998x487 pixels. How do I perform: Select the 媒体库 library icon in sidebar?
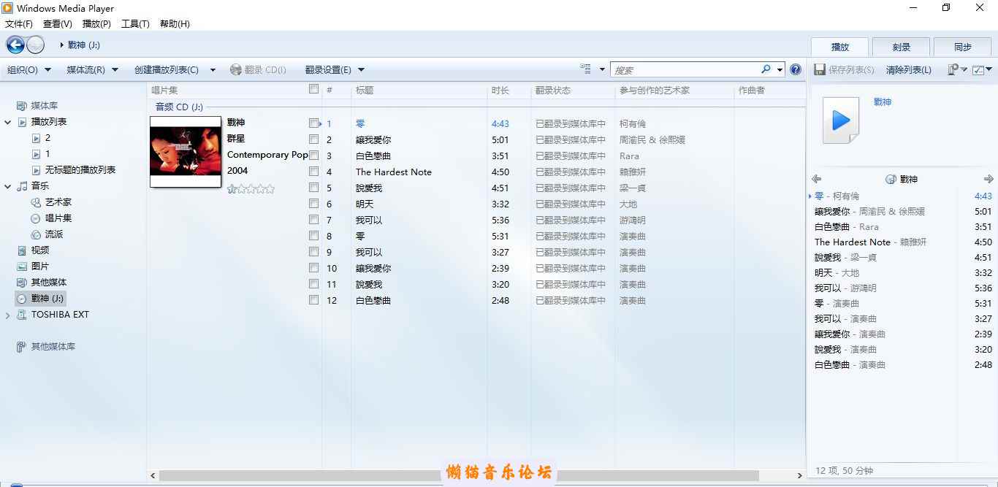tap(22, 106)
